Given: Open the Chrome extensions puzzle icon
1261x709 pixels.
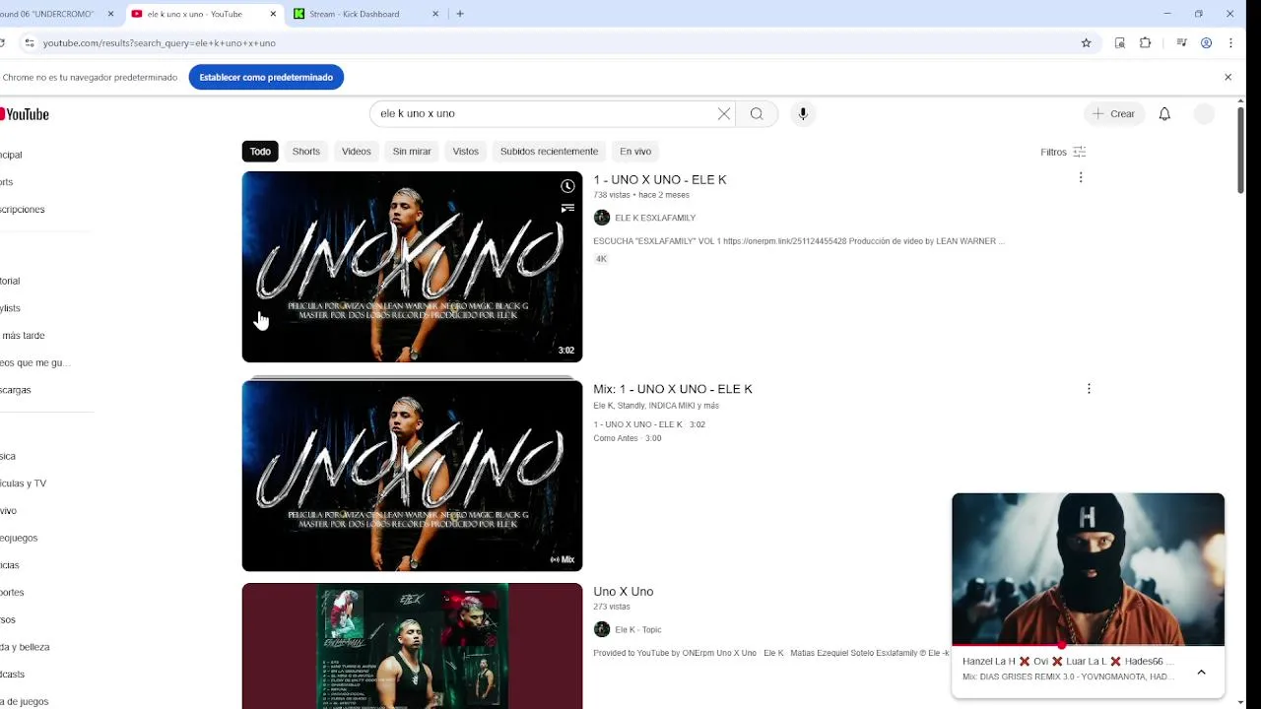Looking at the screenshot, I should tap(1145, 43).
